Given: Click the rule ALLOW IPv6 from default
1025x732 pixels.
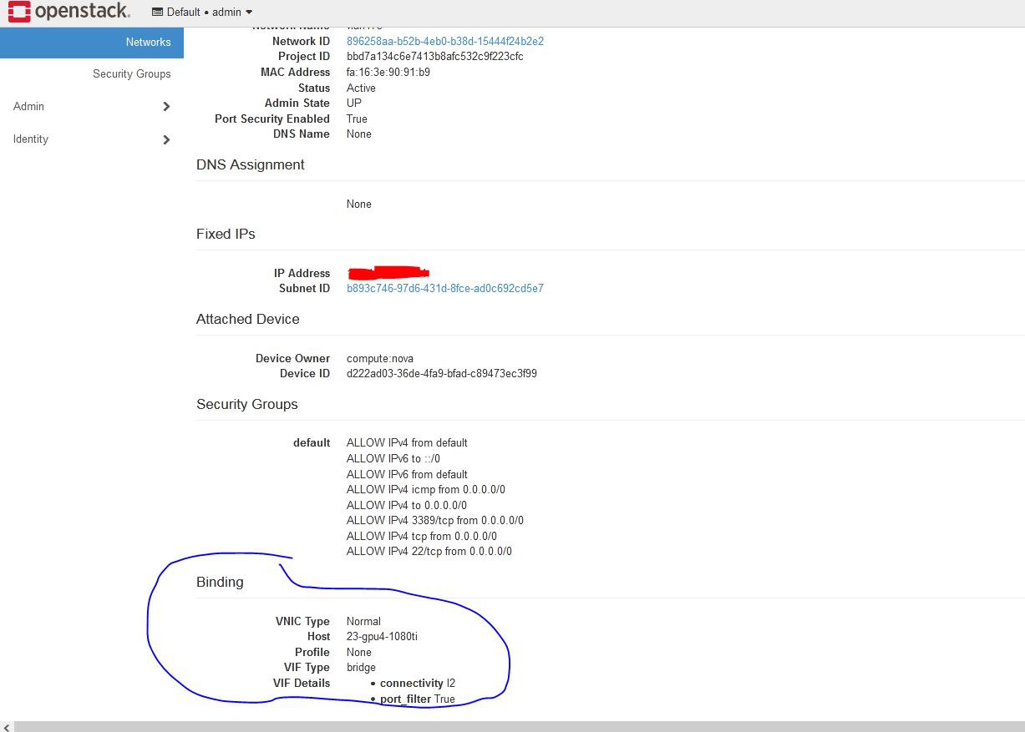Looking at the screenshot, I should click(x=407, y=474).
